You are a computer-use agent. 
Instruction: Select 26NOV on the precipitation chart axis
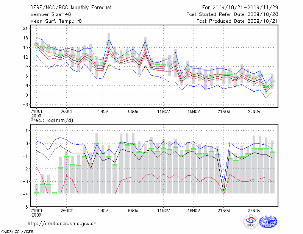(x=254, y=211)
